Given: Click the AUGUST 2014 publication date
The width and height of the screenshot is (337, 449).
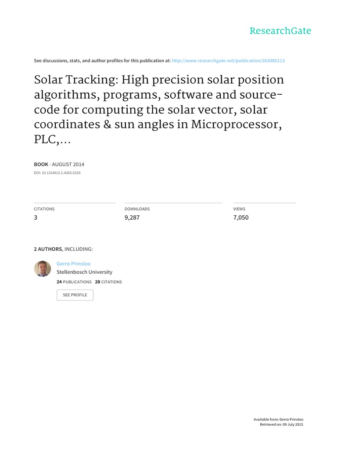Looking at the screenshot, I should coord(68,164).
